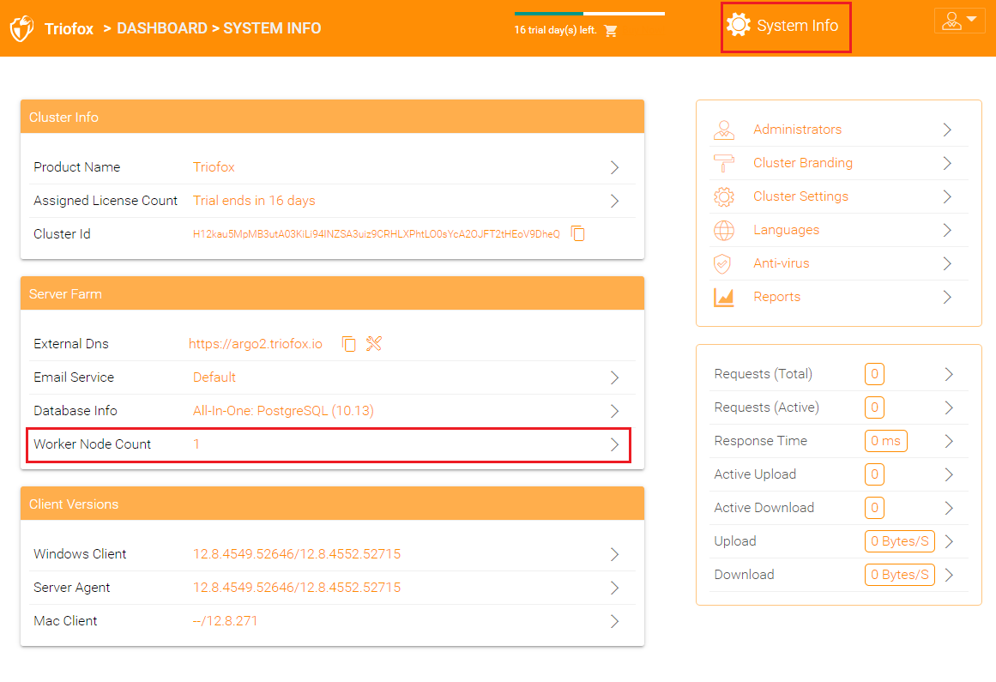Click the Reports chart icon
Viewport: 996px width, 682px height.
(723, 297)
